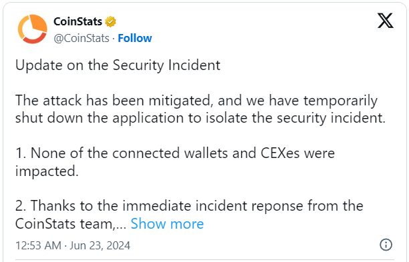
Task: Open the 12:53 AM time link
Action: point(38,245)
